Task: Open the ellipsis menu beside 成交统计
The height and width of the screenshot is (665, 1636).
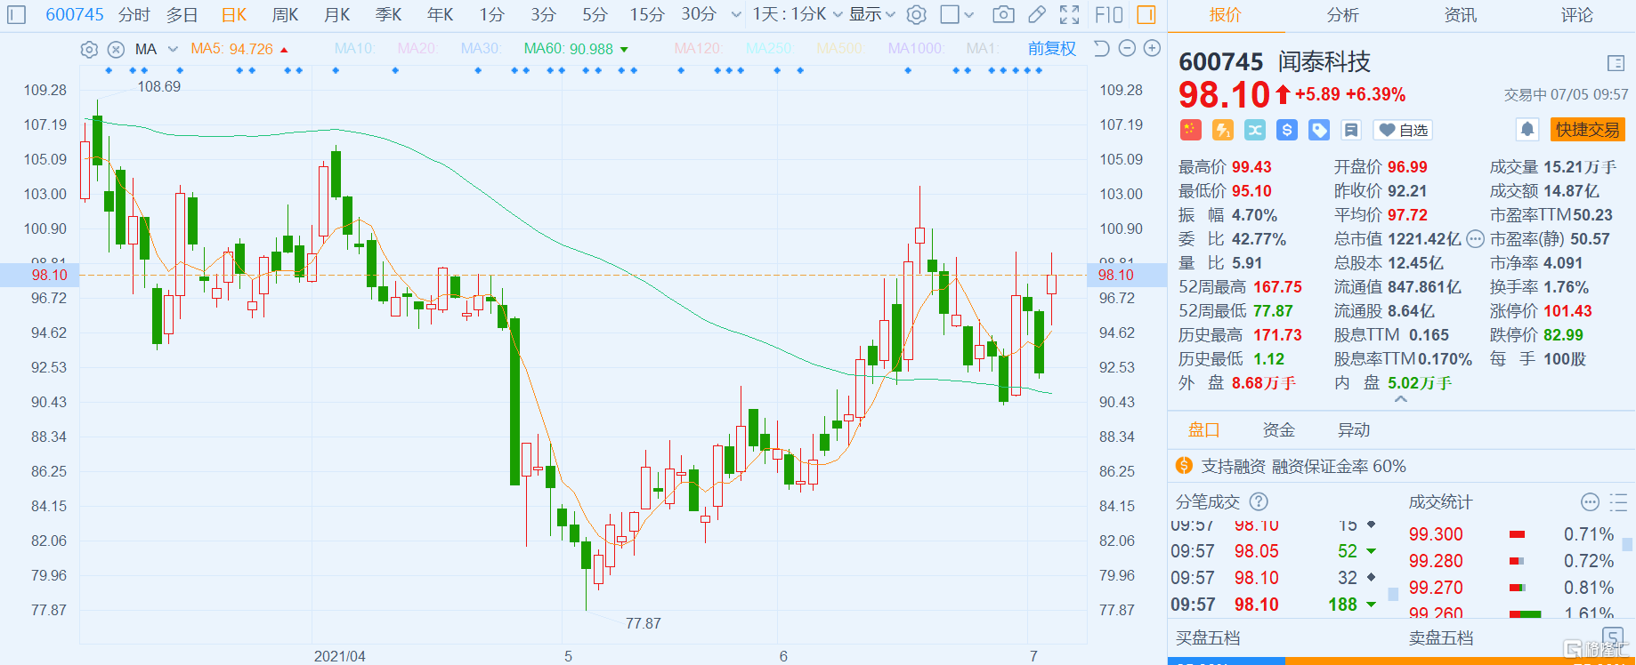Action: click(1590, 502)
